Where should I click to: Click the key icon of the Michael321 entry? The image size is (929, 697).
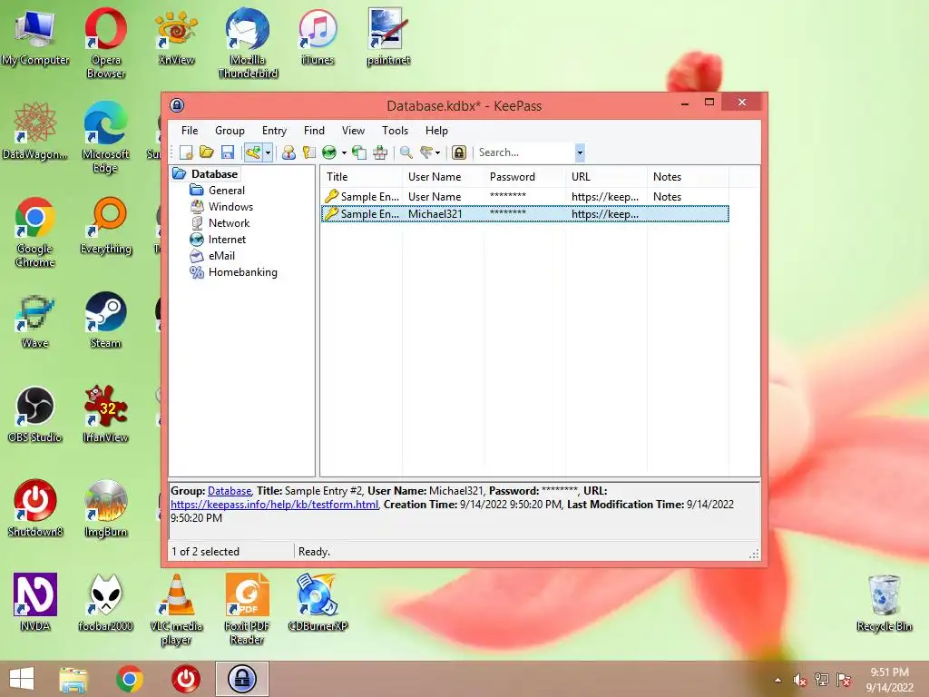click(331, 213)
